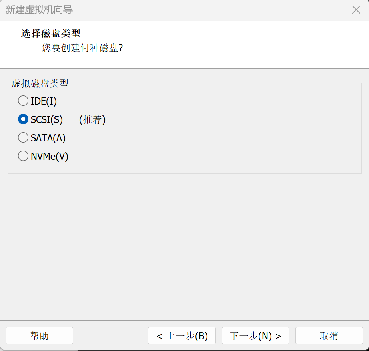Choose the SCSI(S) recommended disk option
The height and width of the screenshot is (351, 369).
pos(23,119)
